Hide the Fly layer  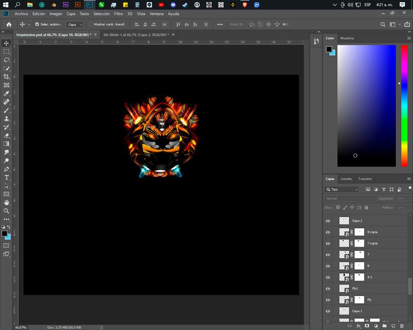[x=328, y=300]
